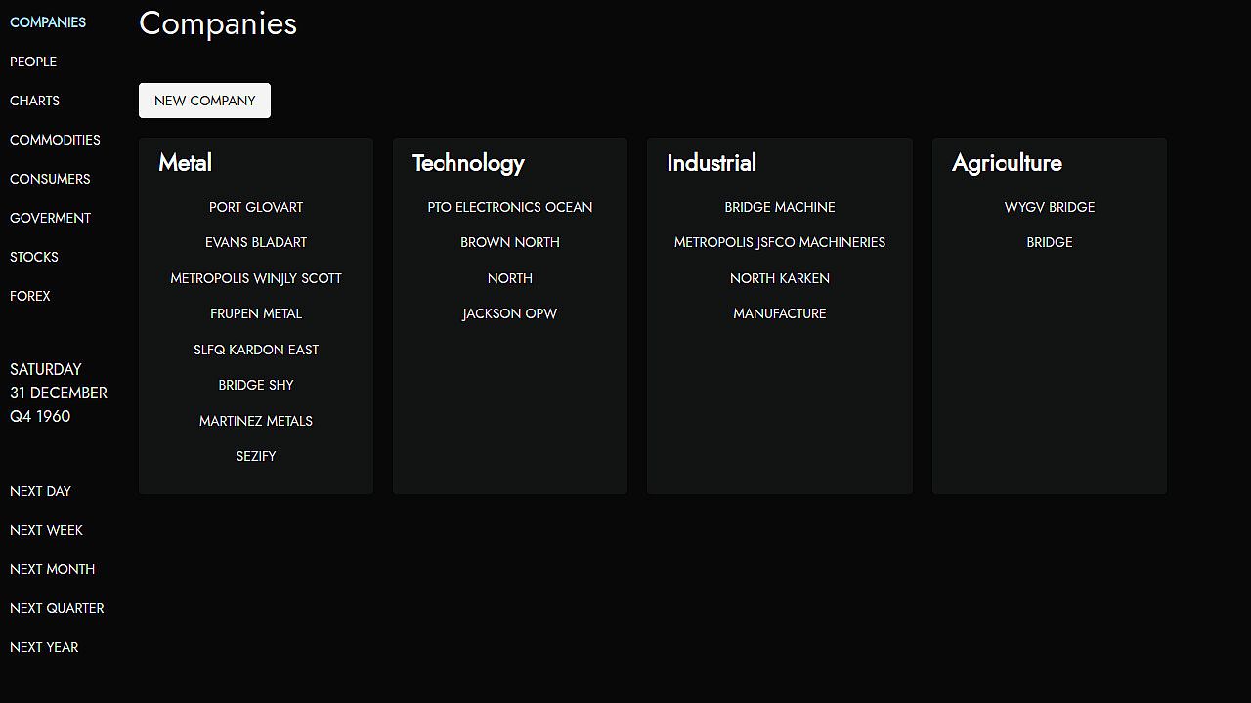Advance the date by Next Year
This screenshot has height=703, width=1251.
pos(44,647)
